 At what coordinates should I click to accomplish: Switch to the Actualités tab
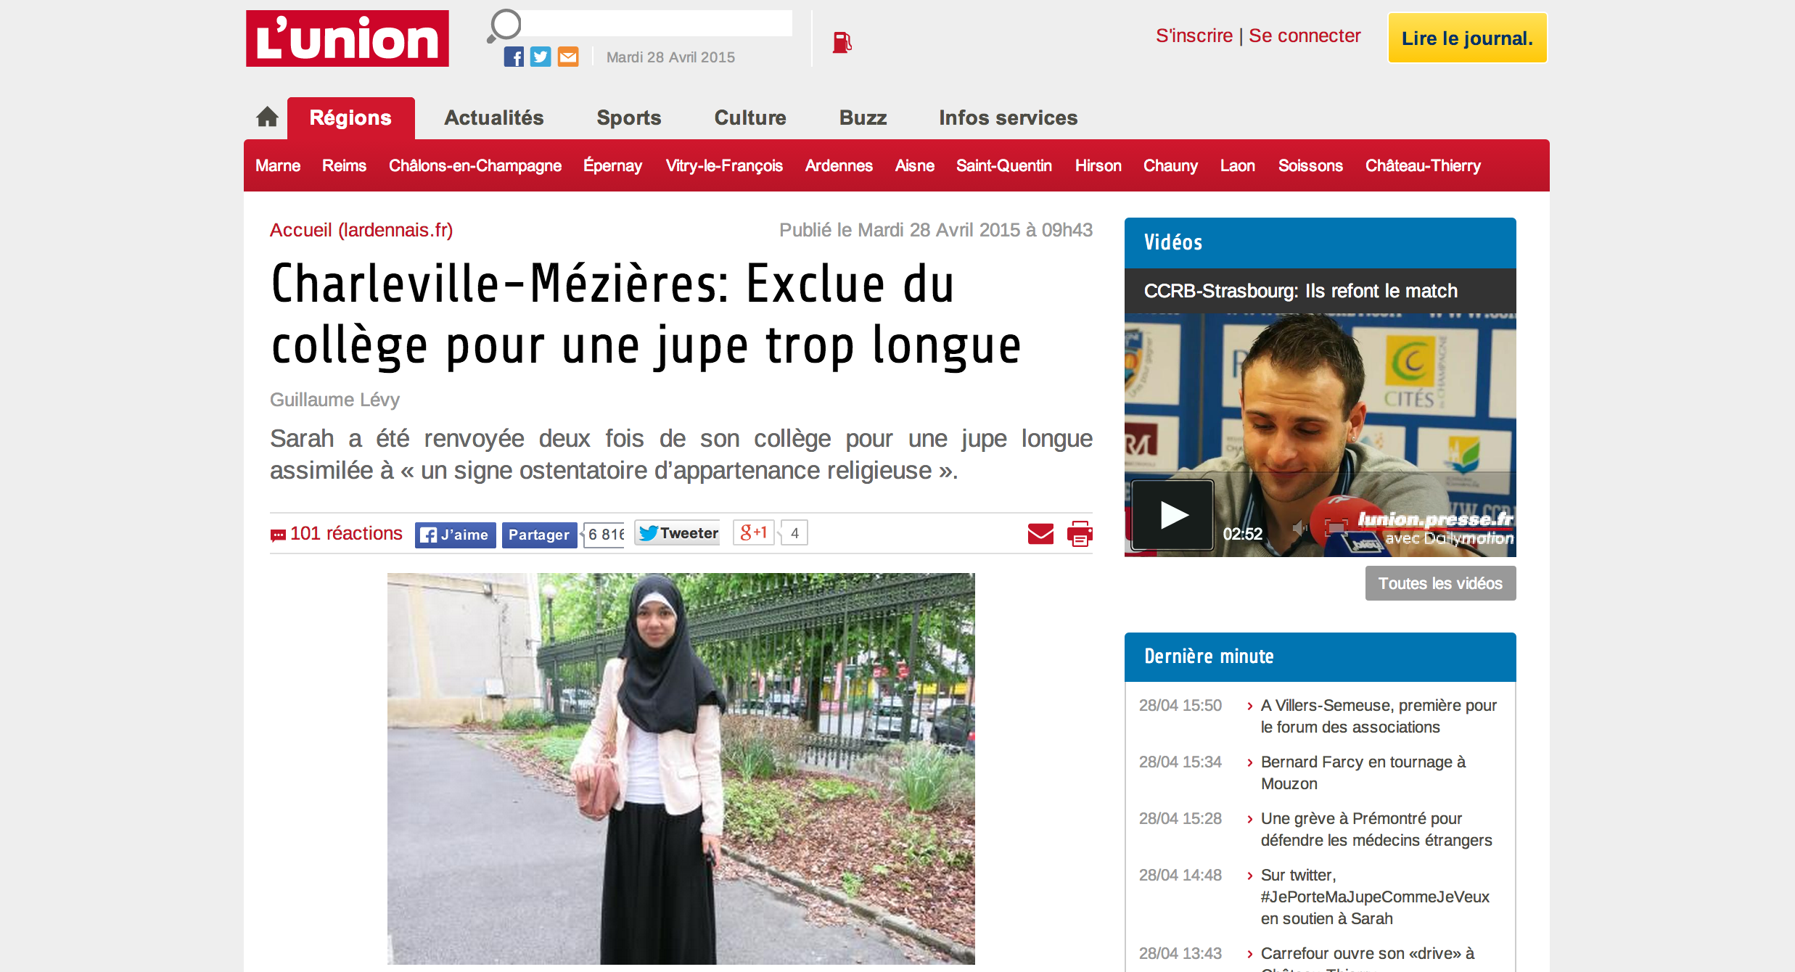pyautogui.click(x=493, y=118)
